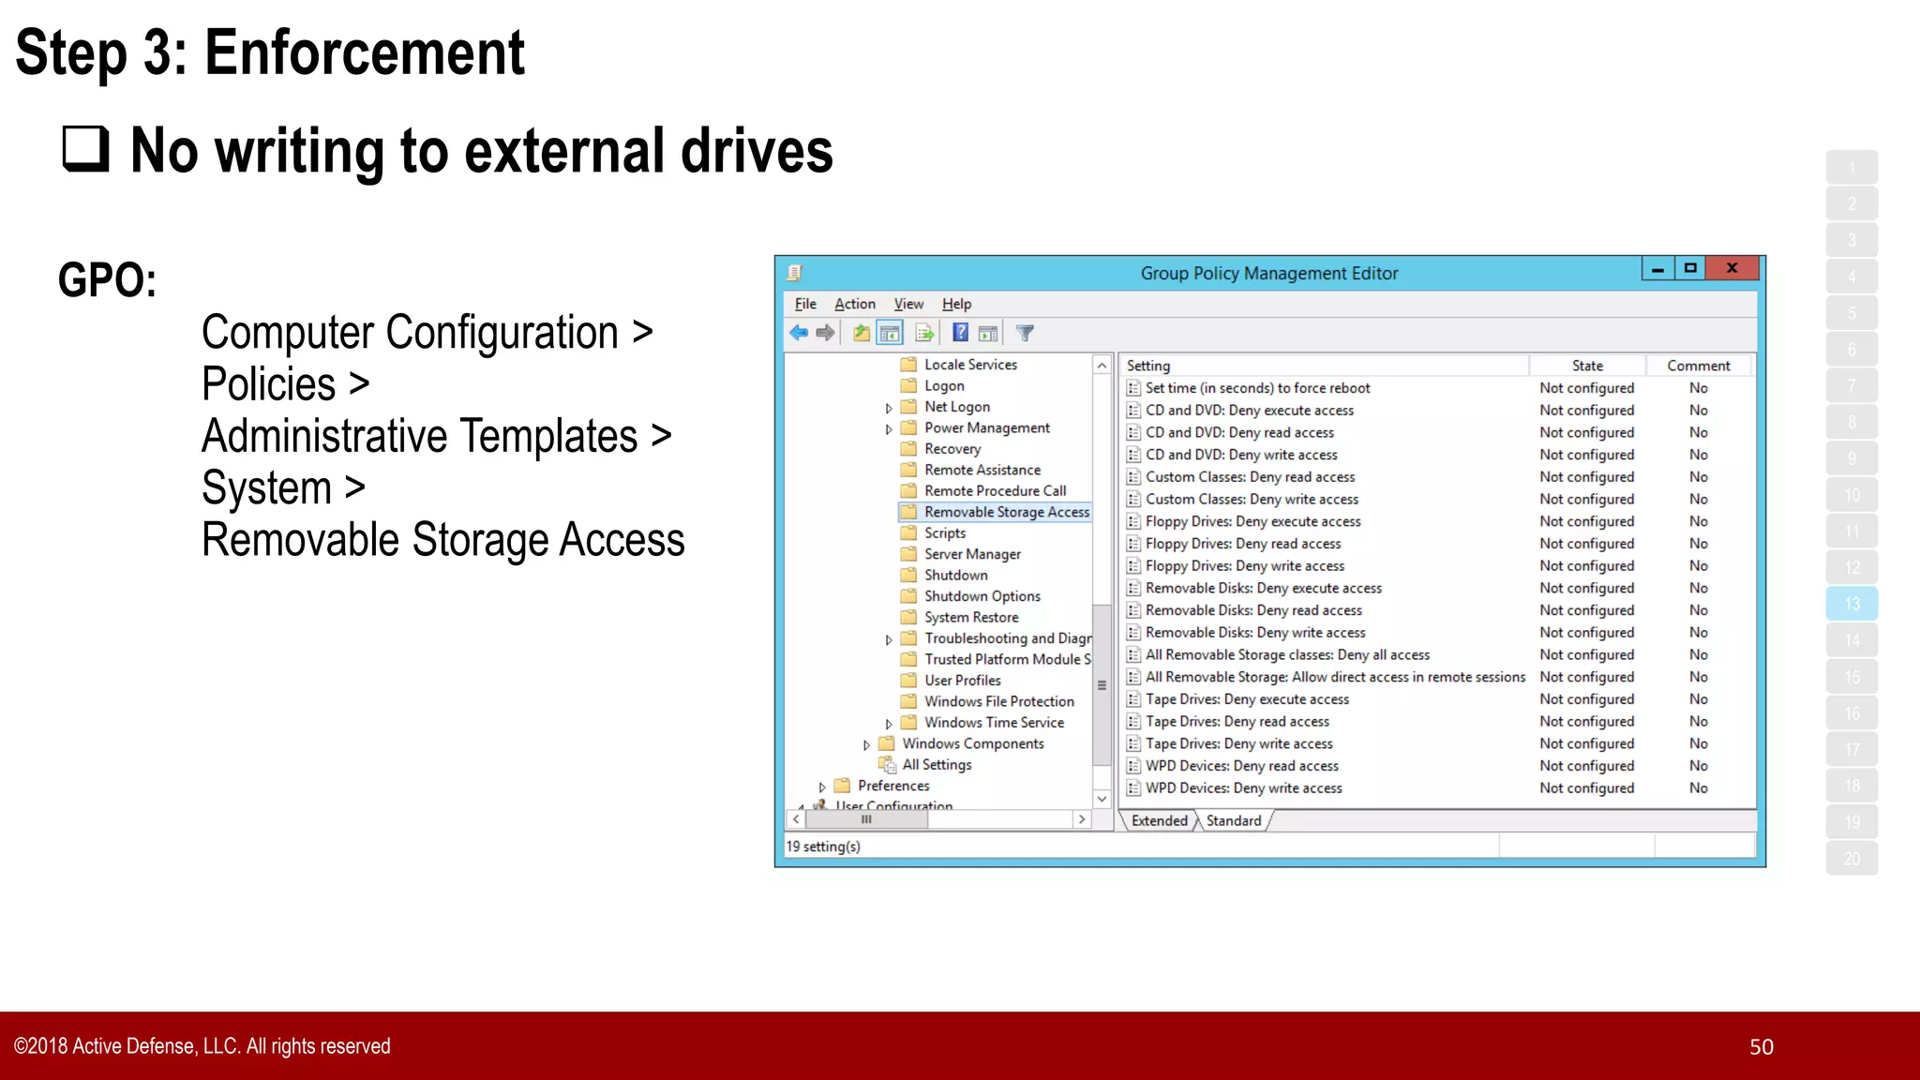Click the Up One Level folder icon
Screen dimensions: 1920x1080
[x=862, y=333]
